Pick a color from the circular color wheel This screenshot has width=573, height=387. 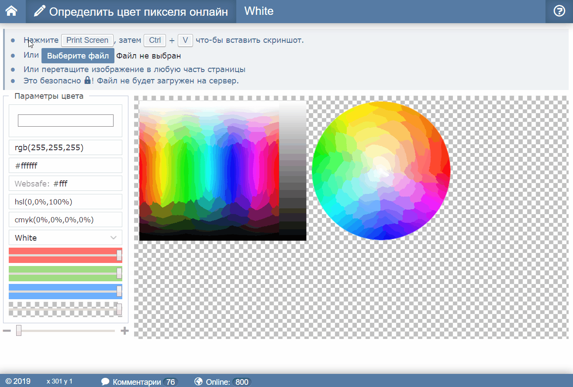point(381,170)
